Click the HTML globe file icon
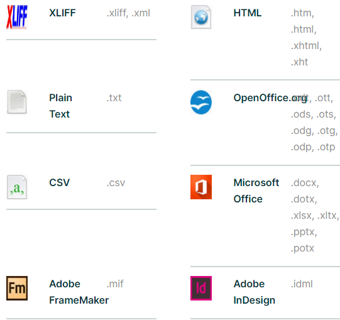The width and height of the screenshot is (340, 320). [x=201, y=17]
